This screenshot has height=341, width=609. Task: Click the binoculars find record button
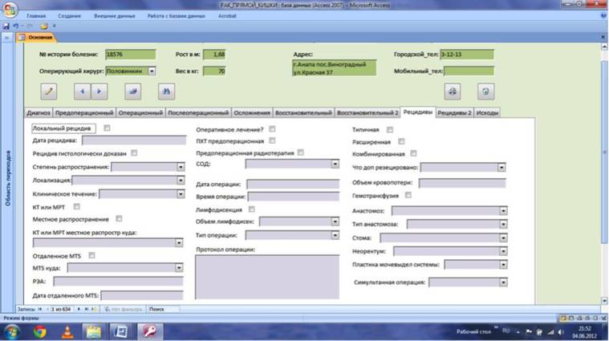(x=166, y=91)
